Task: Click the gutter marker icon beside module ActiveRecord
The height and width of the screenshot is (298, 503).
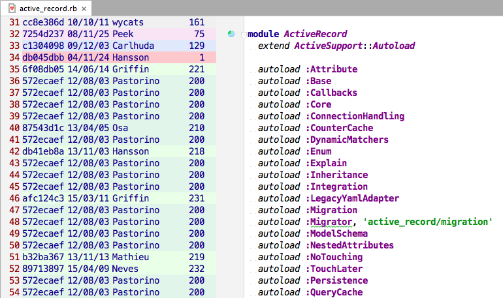Action: (231, 34)
